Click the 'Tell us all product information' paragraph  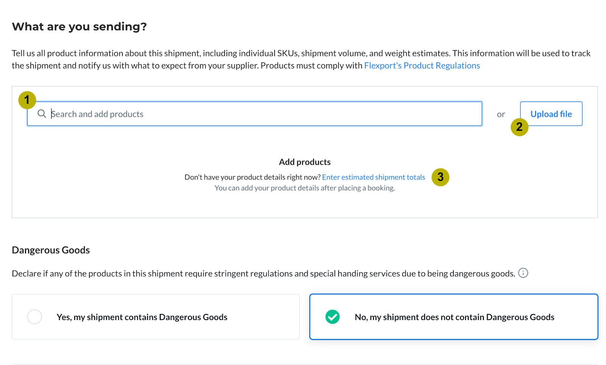point(301,59)
